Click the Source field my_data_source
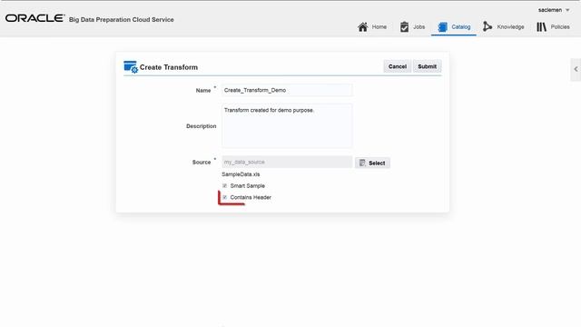 (287, 162)
